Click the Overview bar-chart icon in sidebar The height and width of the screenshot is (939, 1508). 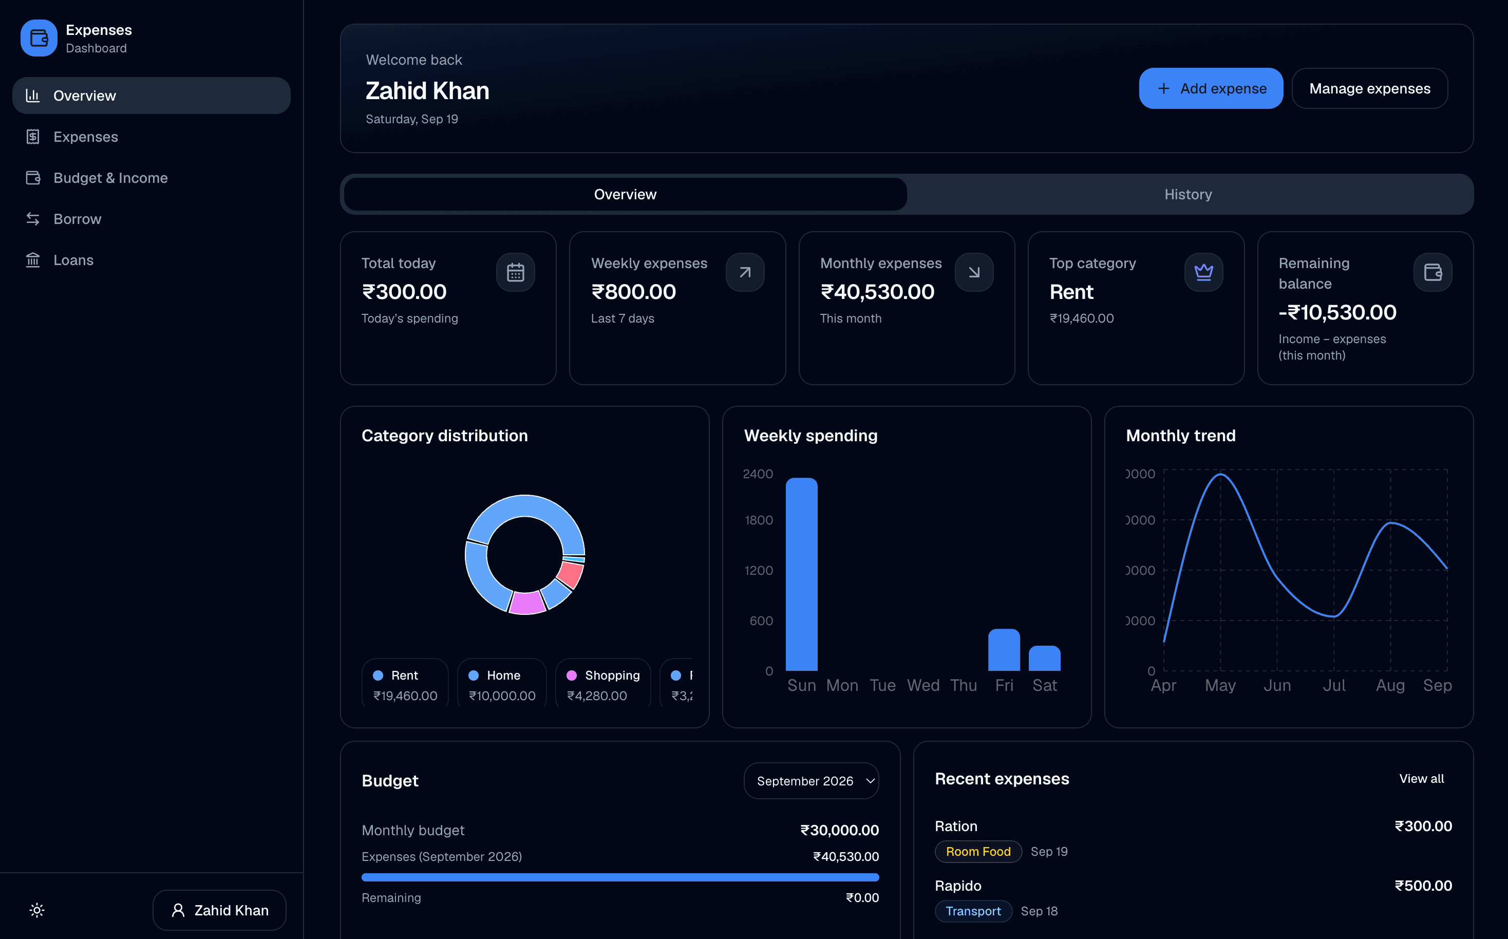tap(33, 96)
